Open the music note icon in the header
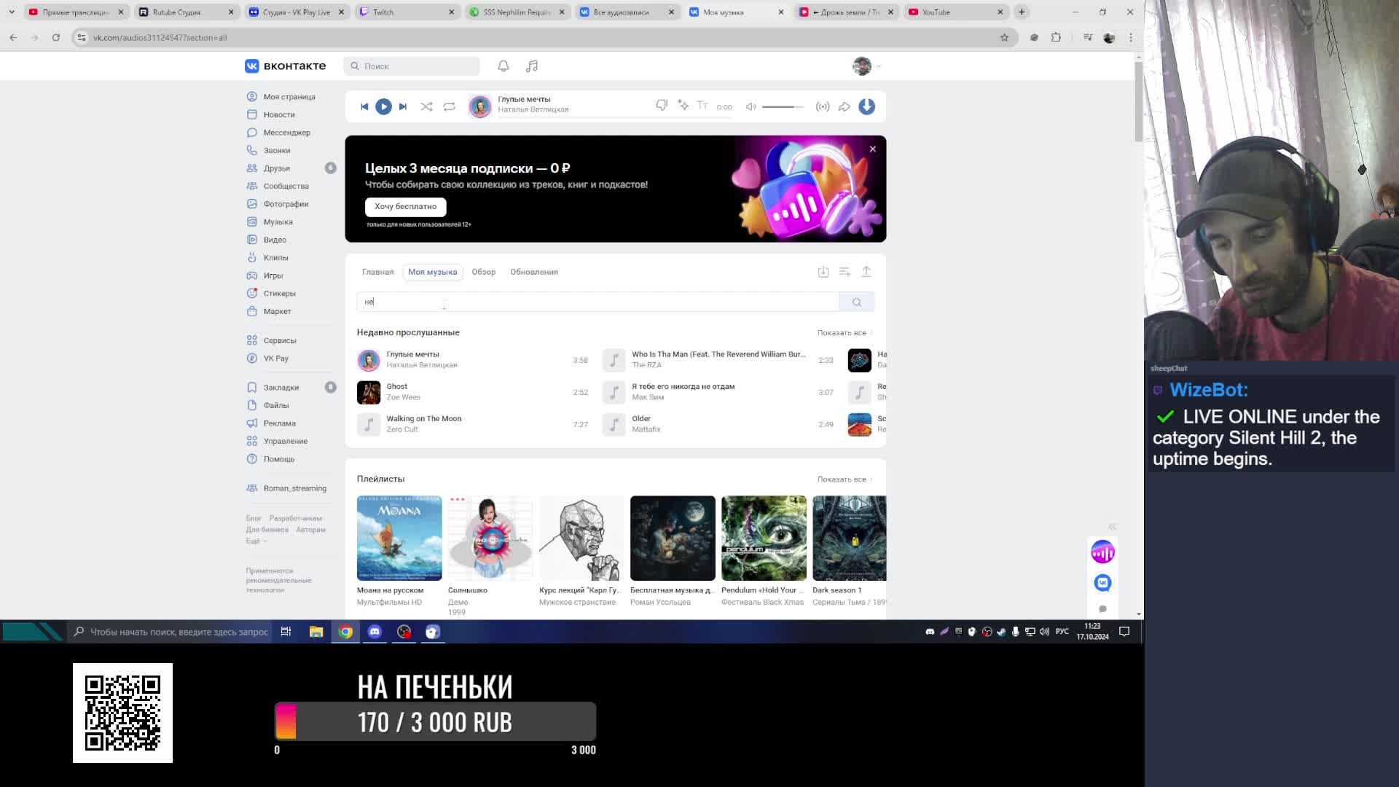This screenshot has width=1399, height=787. click(x=532, y=66)
